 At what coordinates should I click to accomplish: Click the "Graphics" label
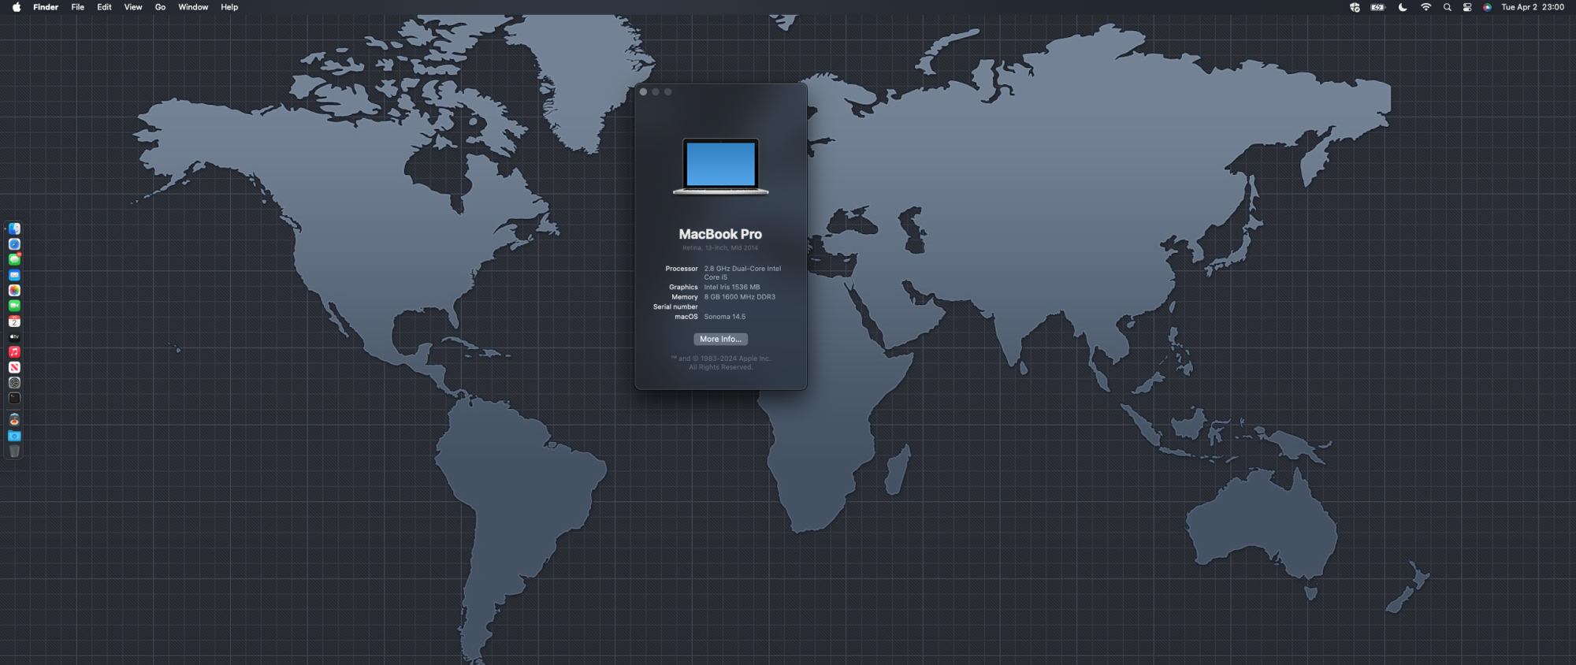click(x=683, y=288)
